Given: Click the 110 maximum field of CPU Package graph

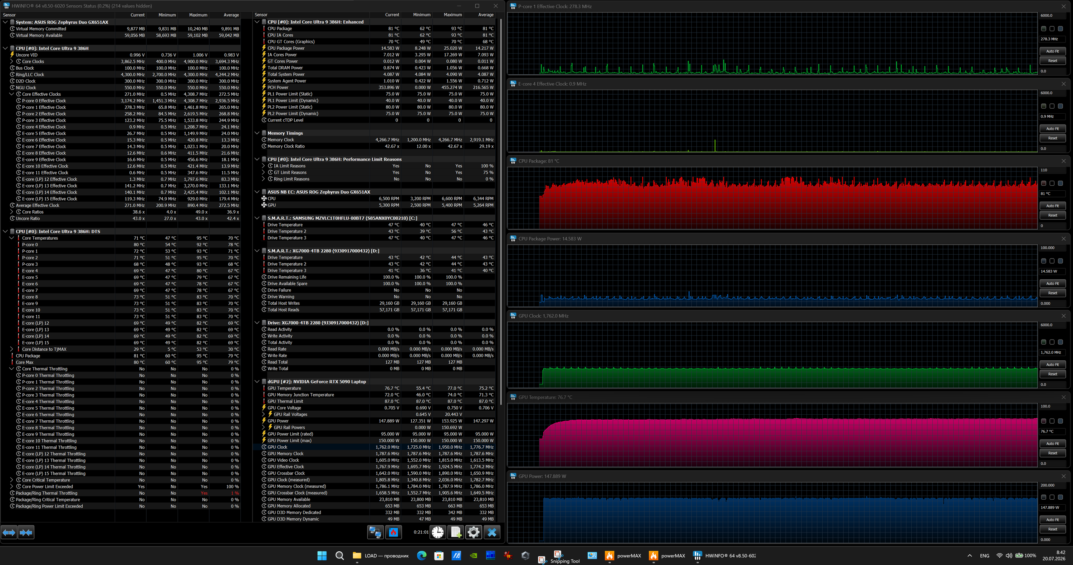Looking at the screenshot, I should point(1052,170).
